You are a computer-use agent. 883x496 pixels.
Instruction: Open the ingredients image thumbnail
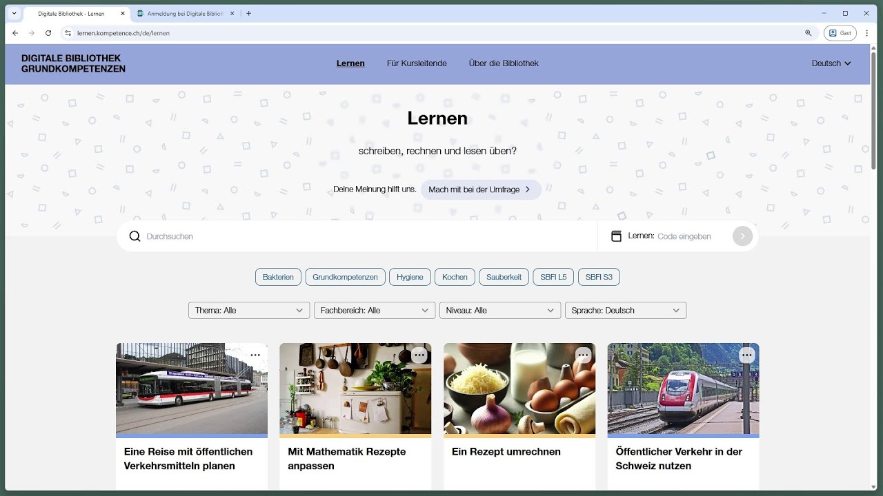pyautogui.click(x=519, y=389)
